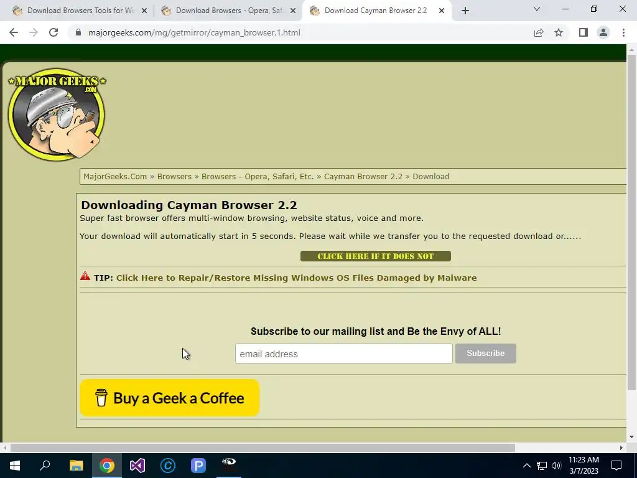Go back to the previous page
Image resolution: width=637 pixels, height=478 pixels.
pos(14,32)
